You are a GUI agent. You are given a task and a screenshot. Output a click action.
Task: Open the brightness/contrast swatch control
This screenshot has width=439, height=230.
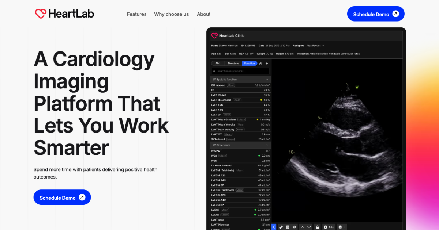(340, 227)
